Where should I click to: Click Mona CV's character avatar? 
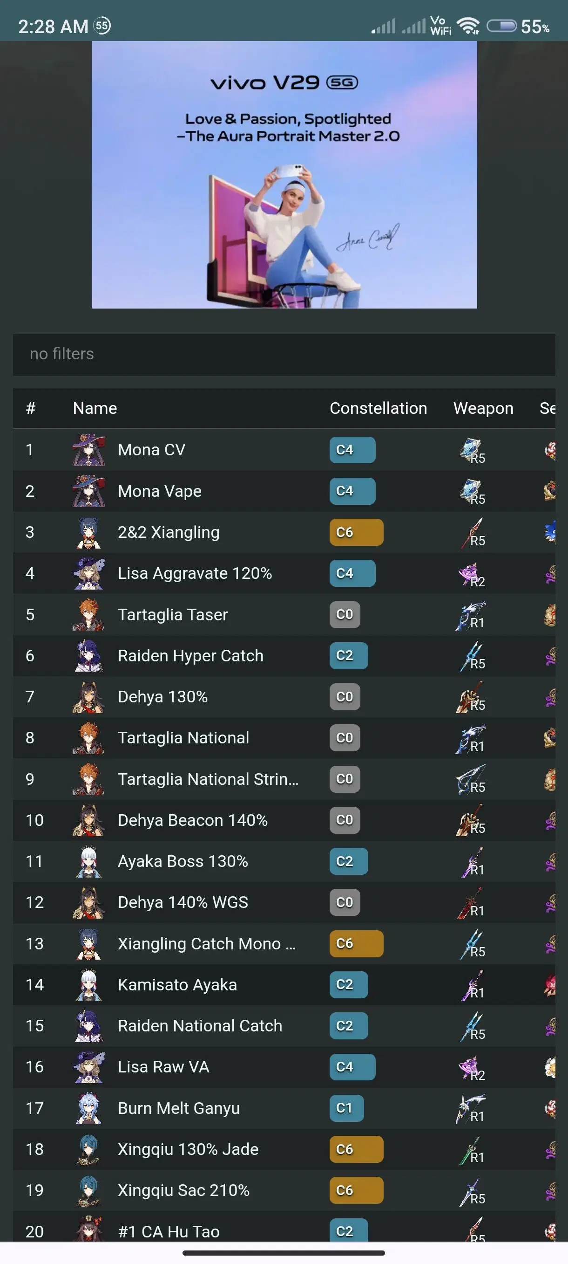(87, 449)
